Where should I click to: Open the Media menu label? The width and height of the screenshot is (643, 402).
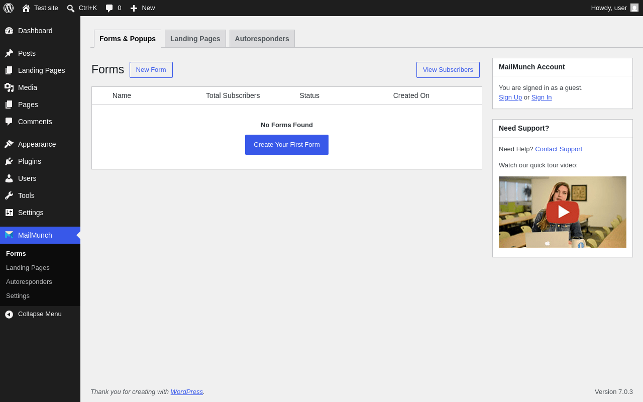click(28, 87)
